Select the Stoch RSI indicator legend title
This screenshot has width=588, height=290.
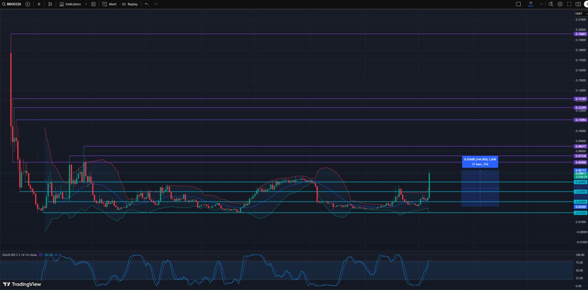(x=19, y=254)
